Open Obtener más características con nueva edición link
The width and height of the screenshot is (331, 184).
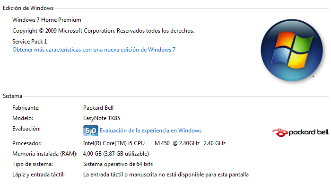(94, 50)
